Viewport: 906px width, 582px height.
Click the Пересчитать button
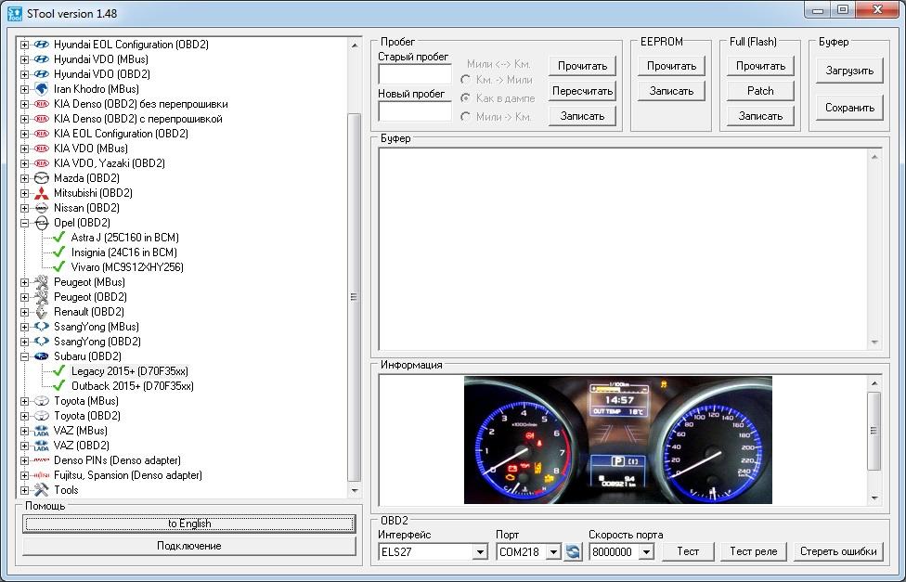[582, 91]
